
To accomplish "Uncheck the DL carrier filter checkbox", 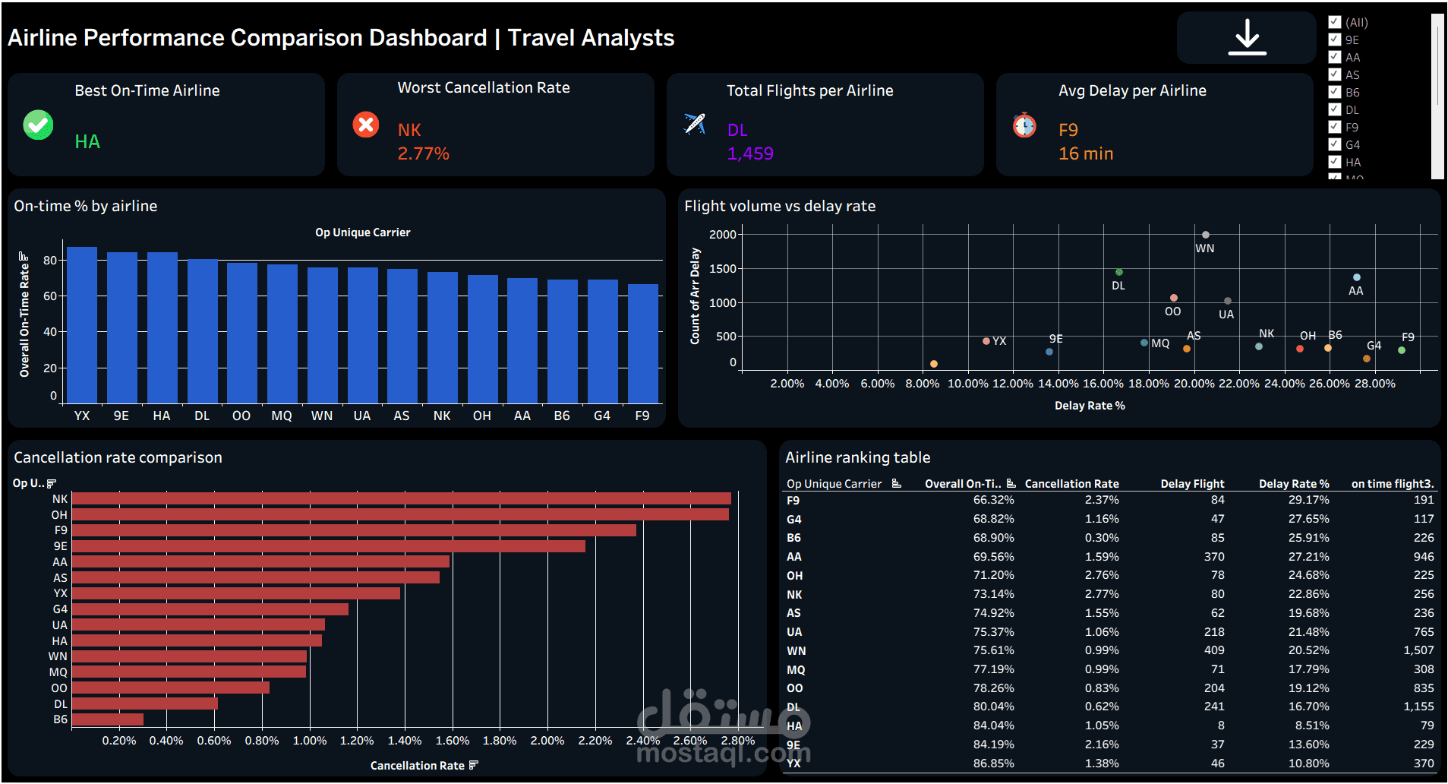I will coord(1335,109).
